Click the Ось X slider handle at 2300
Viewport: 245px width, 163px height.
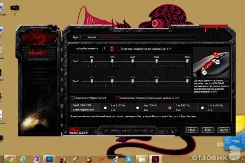click(x=156, y=61)
